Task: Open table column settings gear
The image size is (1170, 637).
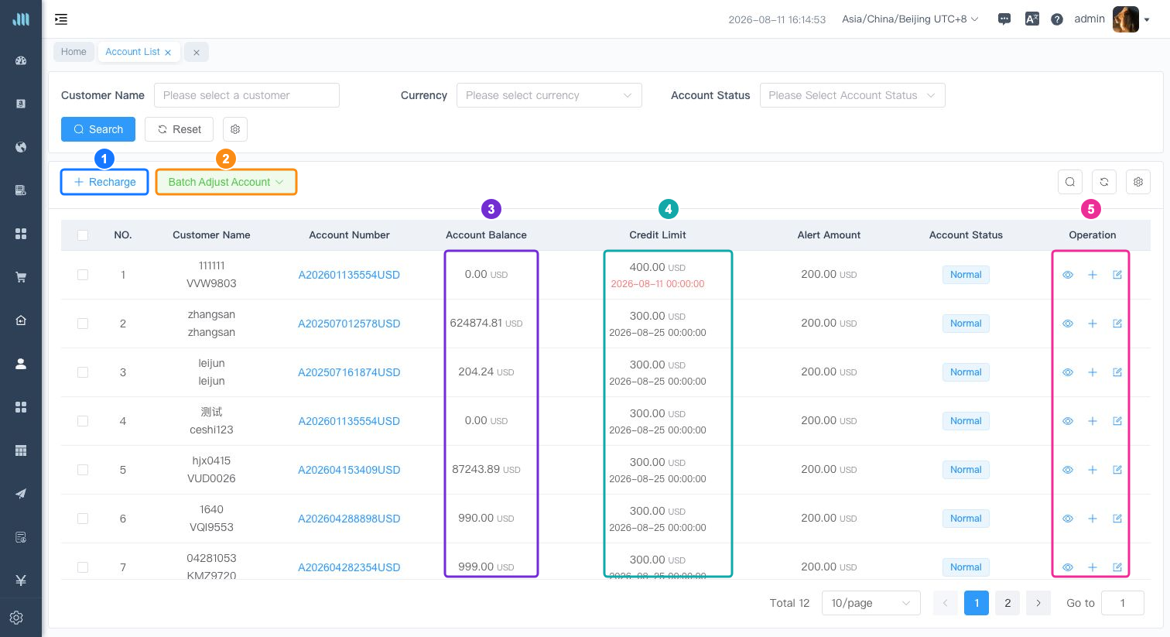Action: 1138,182
